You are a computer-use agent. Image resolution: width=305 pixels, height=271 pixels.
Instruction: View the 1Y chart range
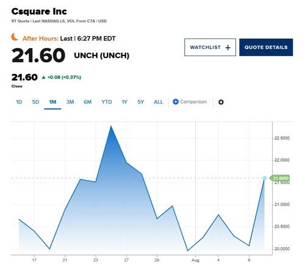[x=124, y=102]
